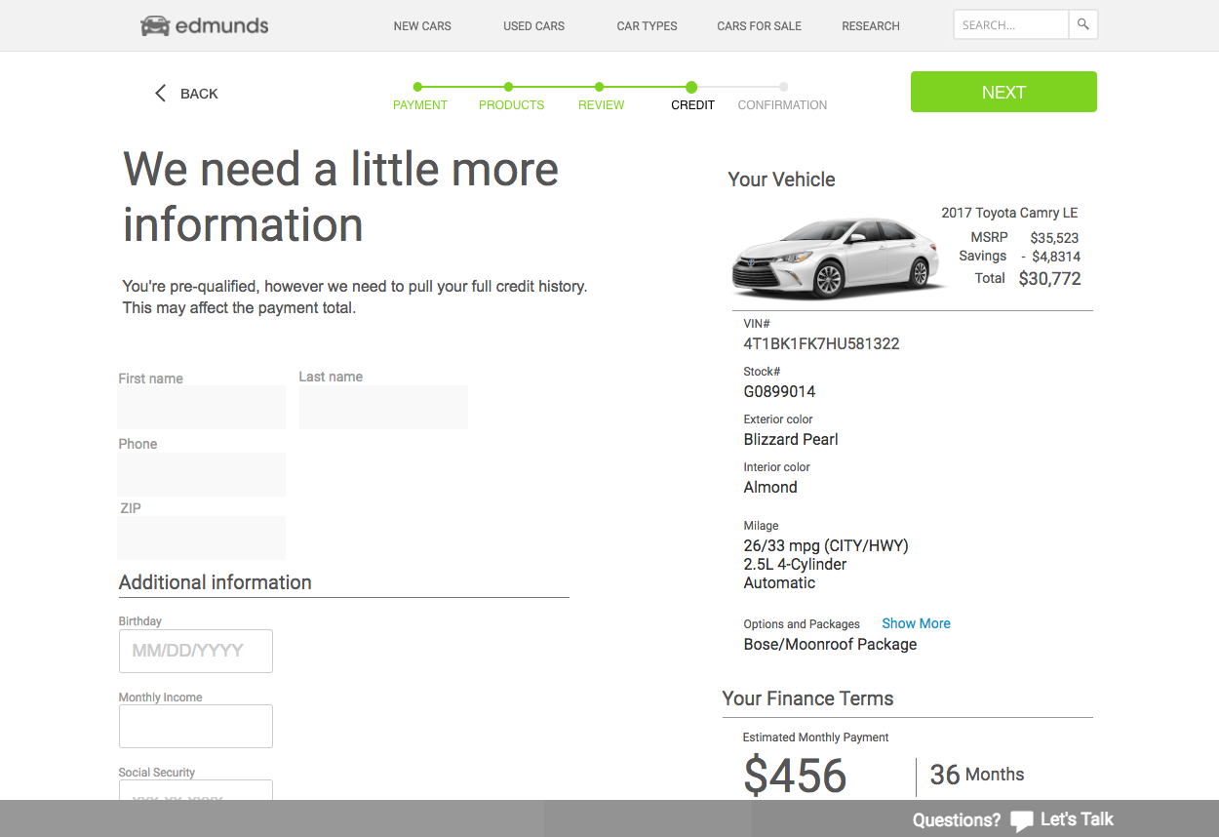Viewport: 1219px width, 837px height.
Task: Click the Phone input field
Action: (201, 474)
